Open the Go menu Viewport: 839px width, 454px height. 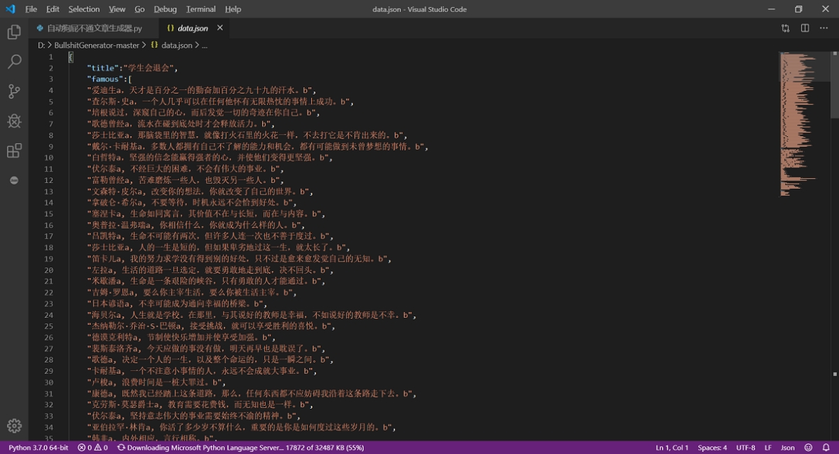[140, 9]
